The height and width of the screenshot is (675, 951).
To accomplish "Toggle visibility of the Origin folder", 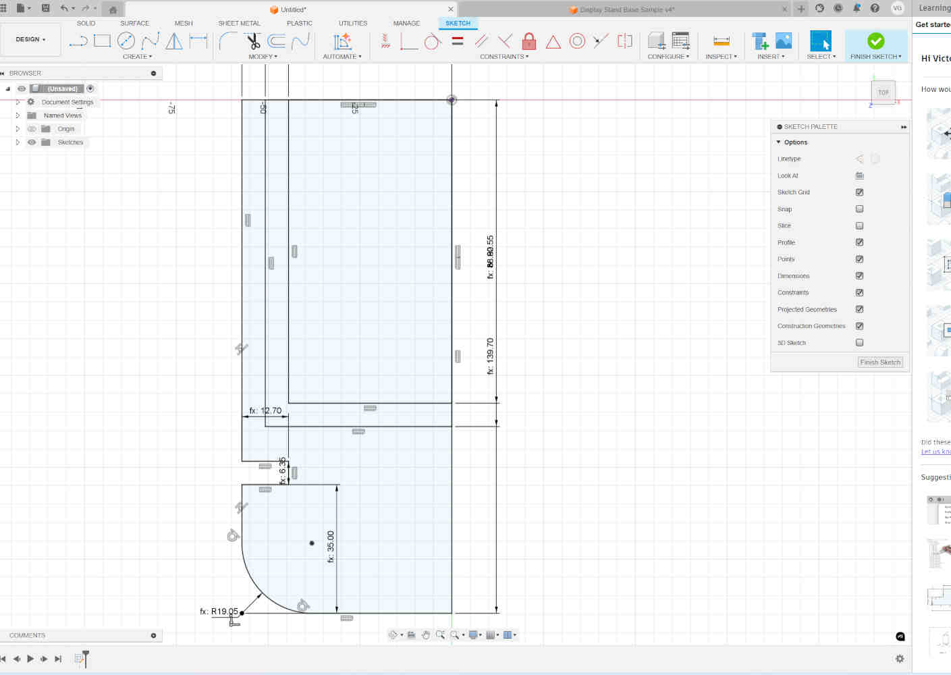I will (32, 129).
